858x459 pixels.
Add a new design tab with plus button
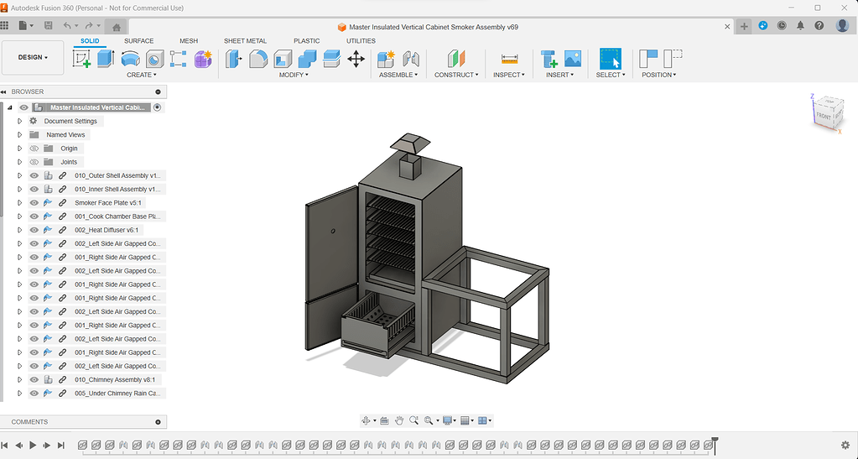(x=744, y=26)
